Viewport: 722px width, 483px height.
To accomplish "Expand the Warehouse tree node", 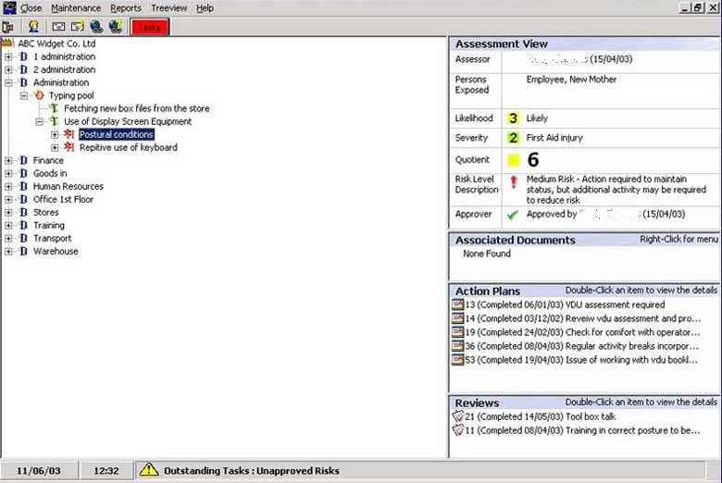I will tap(8, 251).
